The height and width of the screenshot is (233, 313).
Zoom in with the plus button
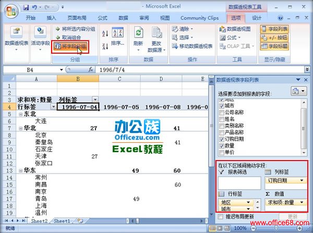point(299,228)
